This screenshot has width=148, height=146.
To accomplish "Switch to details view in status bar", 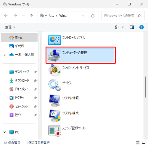I will point(138,142).
